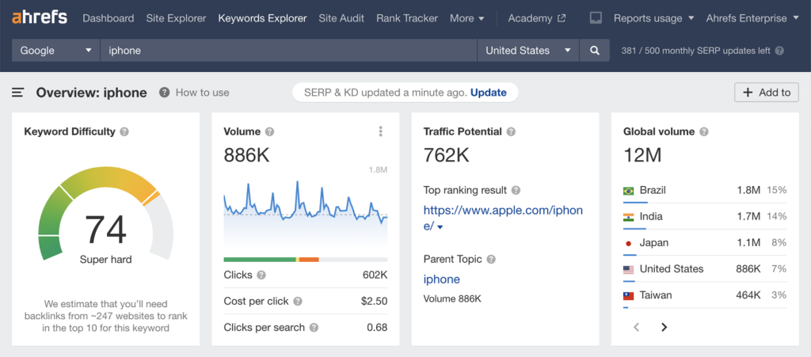Screen dimensions: 811x357
Task: Click the 12M Global volume figure
Action: 642,155
